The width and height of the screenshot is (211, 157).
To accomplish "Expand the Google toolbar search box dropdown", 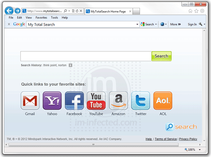I will [137, 24].
